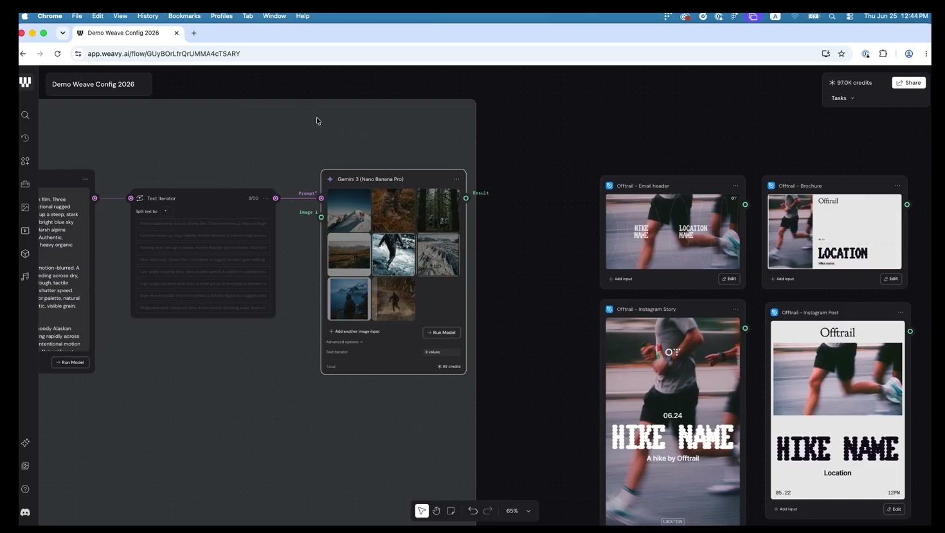
Task: Open the search icon in left sidebar
Action: coord(25,115)
